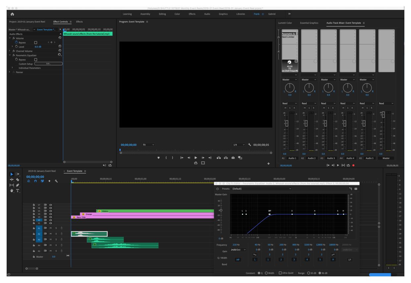
Task: Solo track A4 in the timeline
Action: point(56,245)
